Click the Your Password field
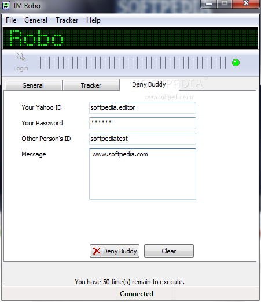Image resolution: width=261 pixels, height=302 pixels. (142, 123)
